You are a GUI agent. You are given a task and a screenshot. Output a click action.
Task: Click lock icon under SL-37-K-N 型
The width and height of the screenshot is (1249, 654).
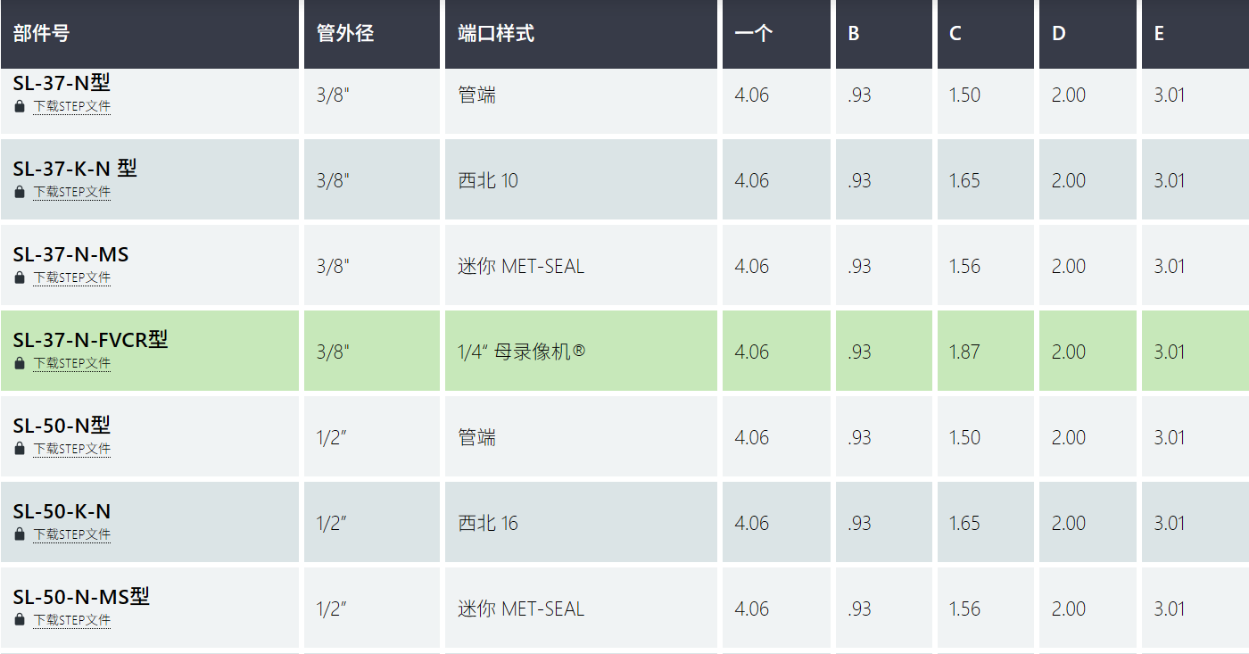point(20,192)
